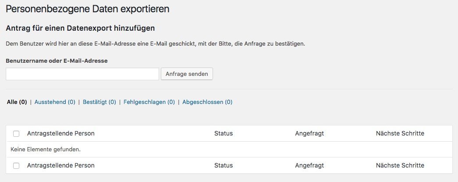The height and width of the screenshot is (182, 458).
Task: Click Angefragt label in table footer
Action: point(309,165)
